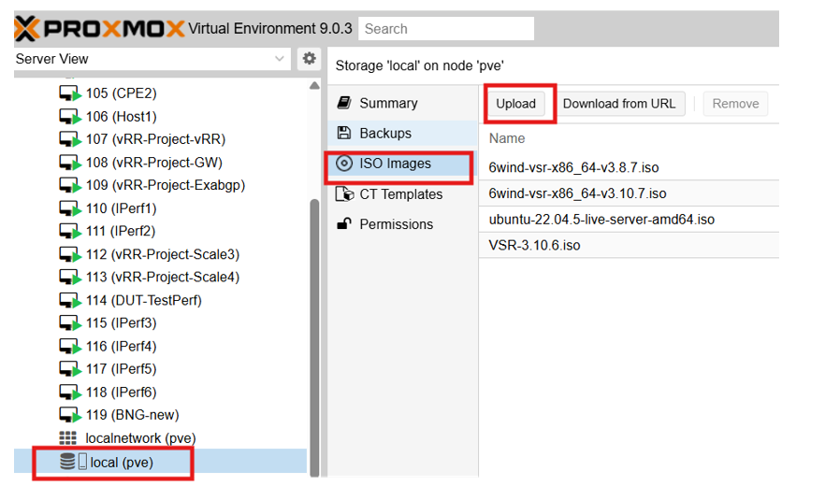Image resolution: width=825 pixels, height=500 pixels.
Task: Click the localnetwork (pve) grid icon
Action: 68,438
